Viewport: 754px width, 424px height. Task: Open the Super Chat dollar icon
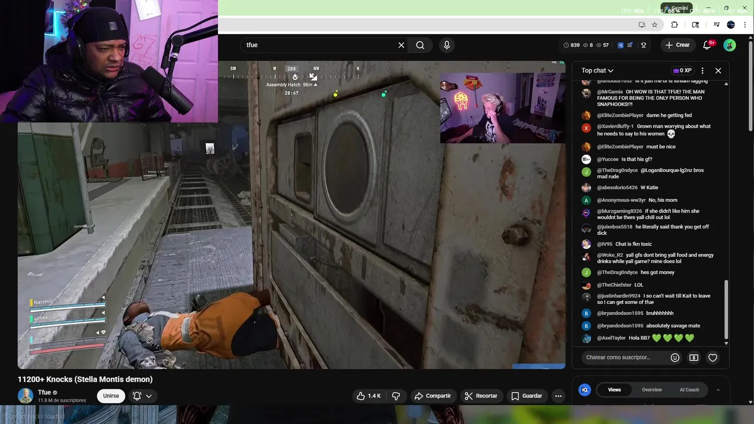pyautogui.click(x=694, y=357)
